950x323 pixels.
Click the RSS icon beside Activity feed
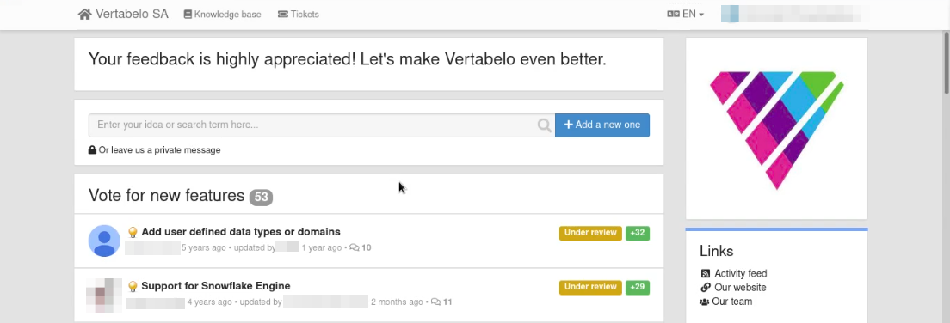point(706,273)
